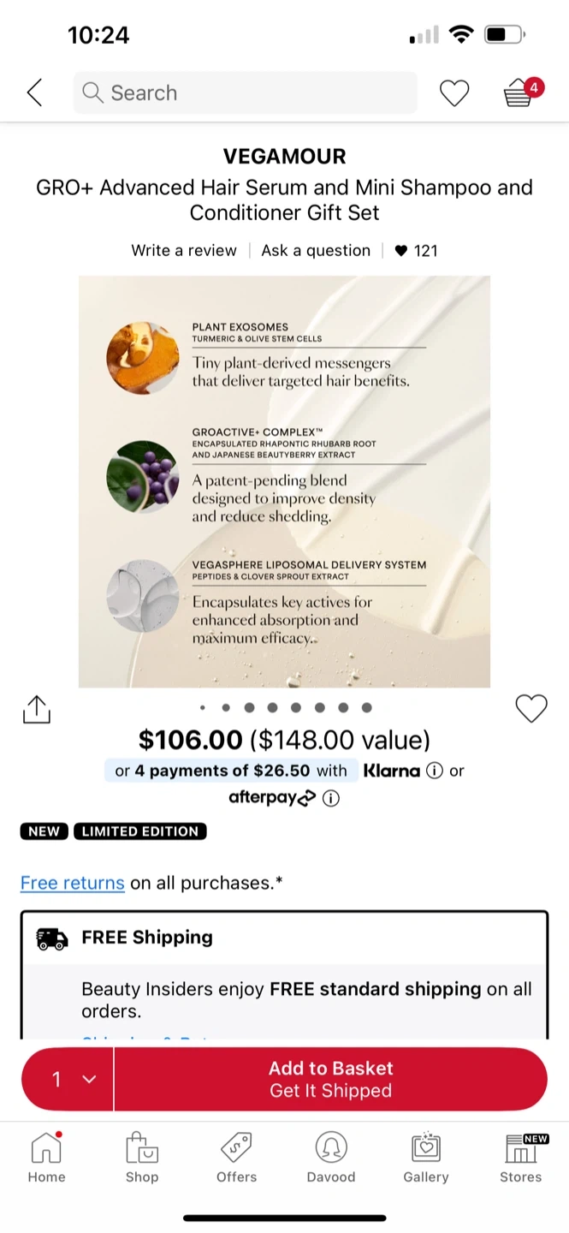Viewport: 569px width, 1233px height.
Task: Tap the share icon below product image
Action: [x=37, y=709]
